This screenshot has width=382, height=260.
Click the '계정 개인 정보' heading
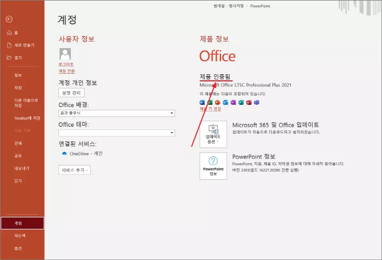(x=77, y=82)
